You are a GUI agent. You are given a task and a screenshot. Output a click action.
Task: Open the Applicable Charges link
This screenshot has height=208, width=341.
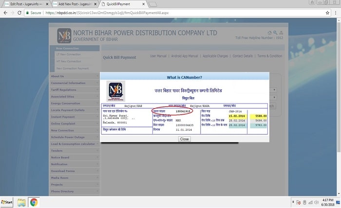215,56
